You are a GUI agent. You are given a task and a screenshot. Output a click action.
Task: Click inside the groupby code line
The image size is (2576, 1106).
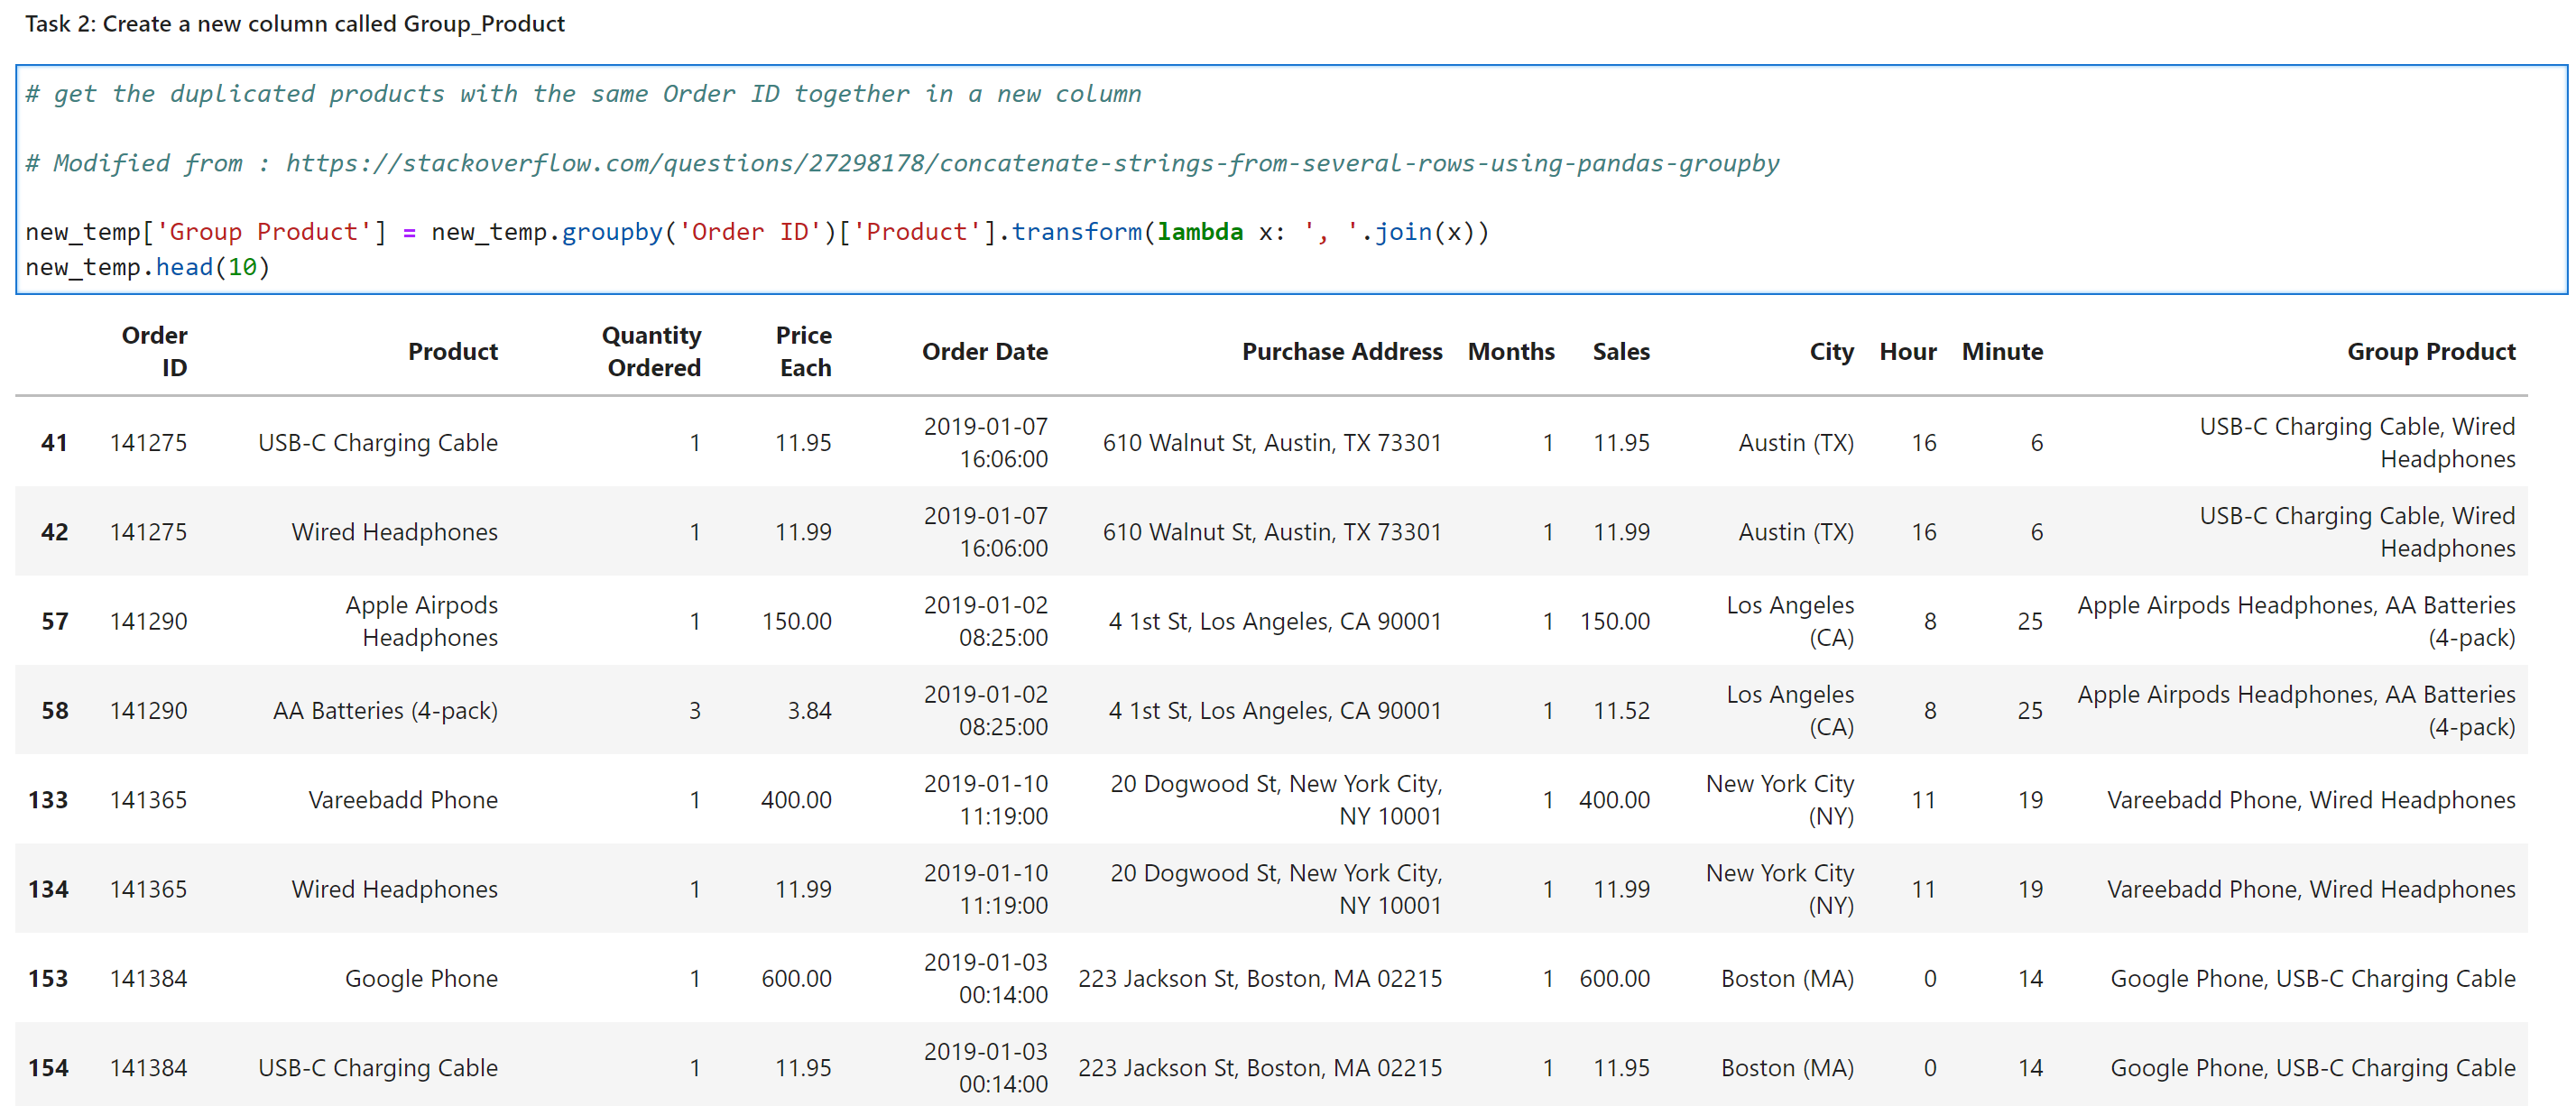tap(757, 232)
